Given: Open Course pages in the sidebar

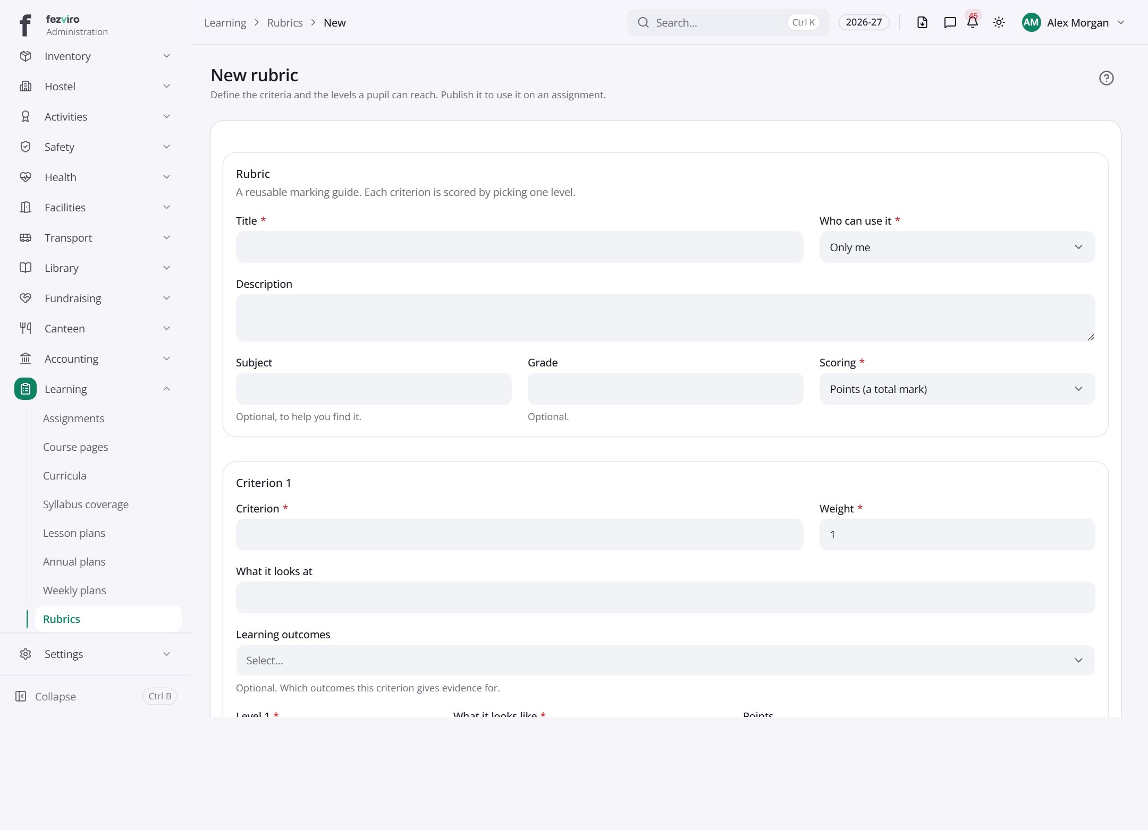Looking at the screenshot, I should 75,447.
